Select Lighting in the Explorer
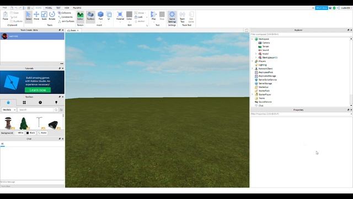The image size is (353, 199). pyautogui.click(x=263, y=65)
